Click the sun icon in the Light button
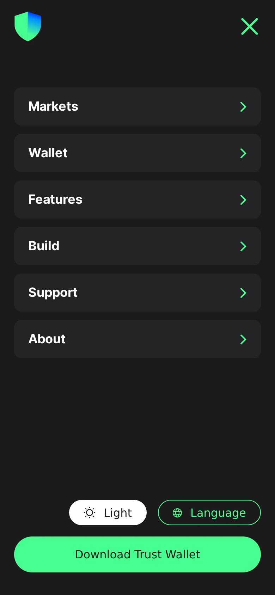 [90, 513]
